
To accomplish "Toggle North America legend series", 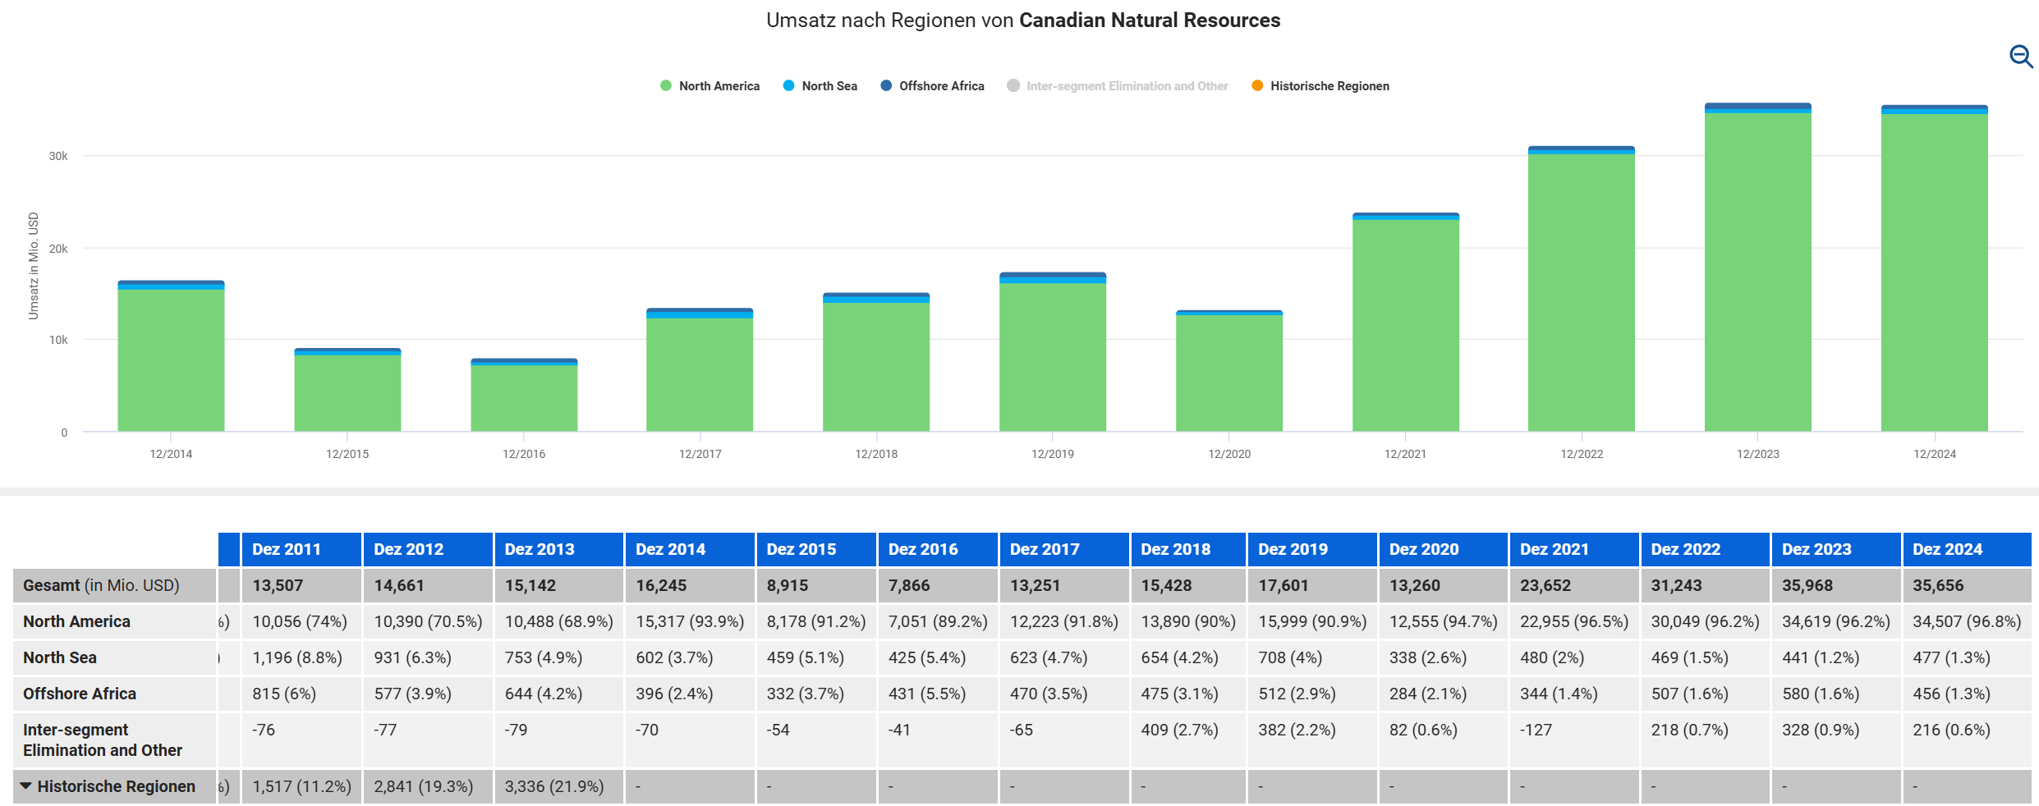I will 719,86.
